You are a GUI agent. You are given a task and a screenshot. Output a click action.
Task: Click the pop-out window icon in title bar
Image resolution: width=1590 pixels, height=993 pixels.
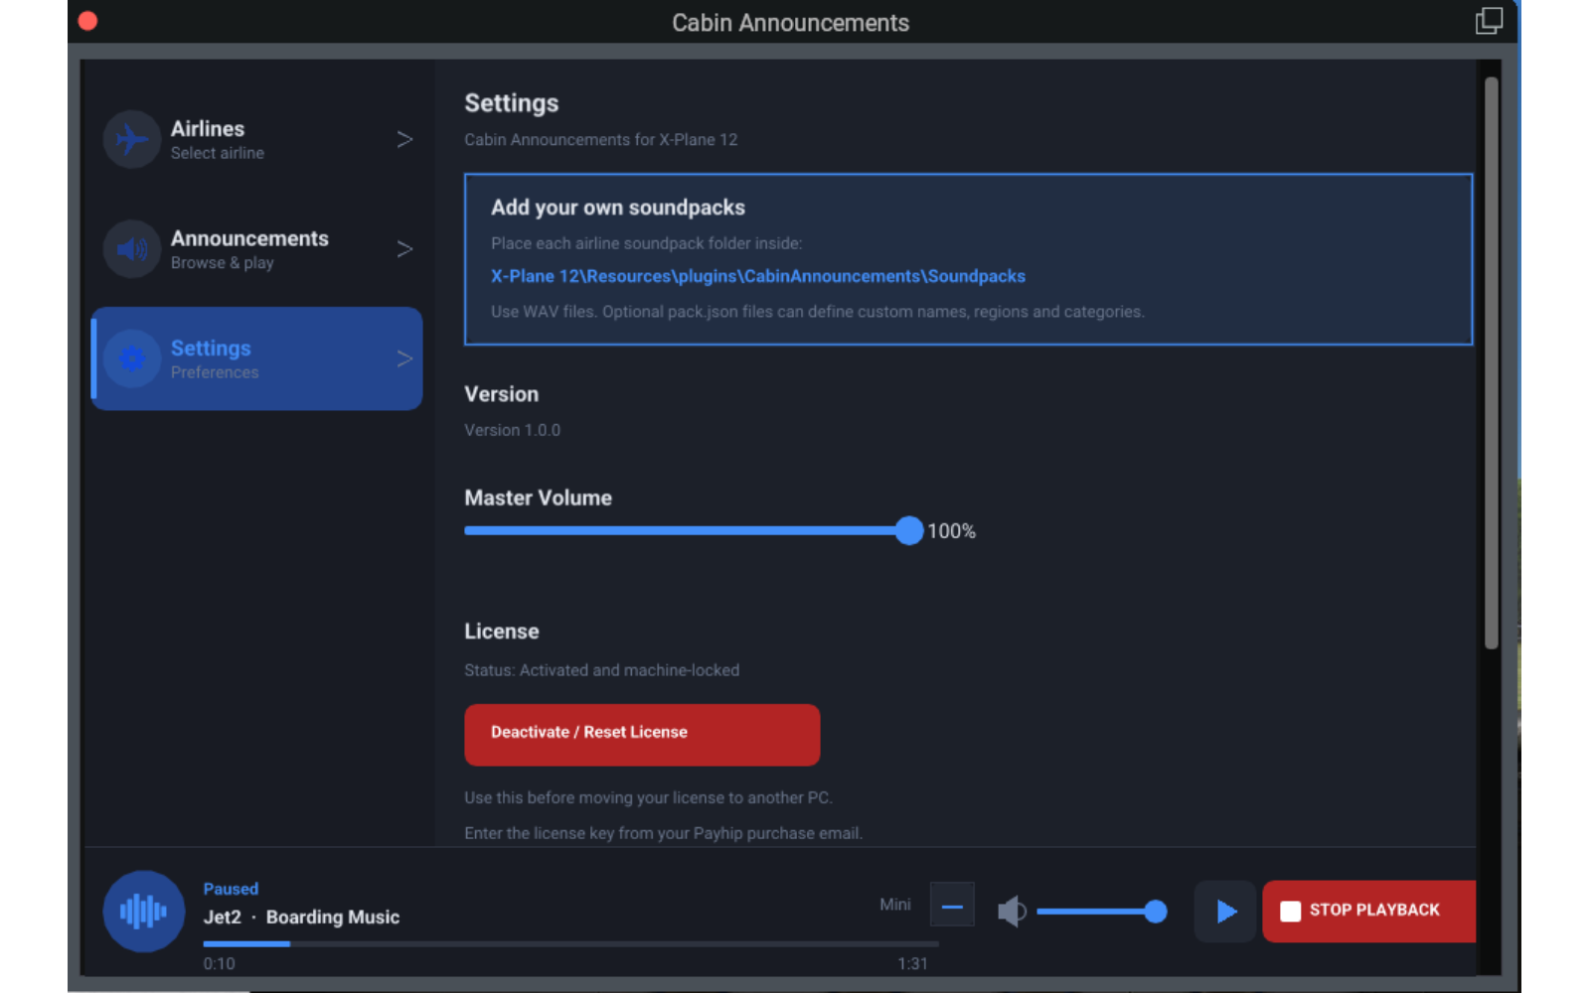click(x=1489, y=21)
